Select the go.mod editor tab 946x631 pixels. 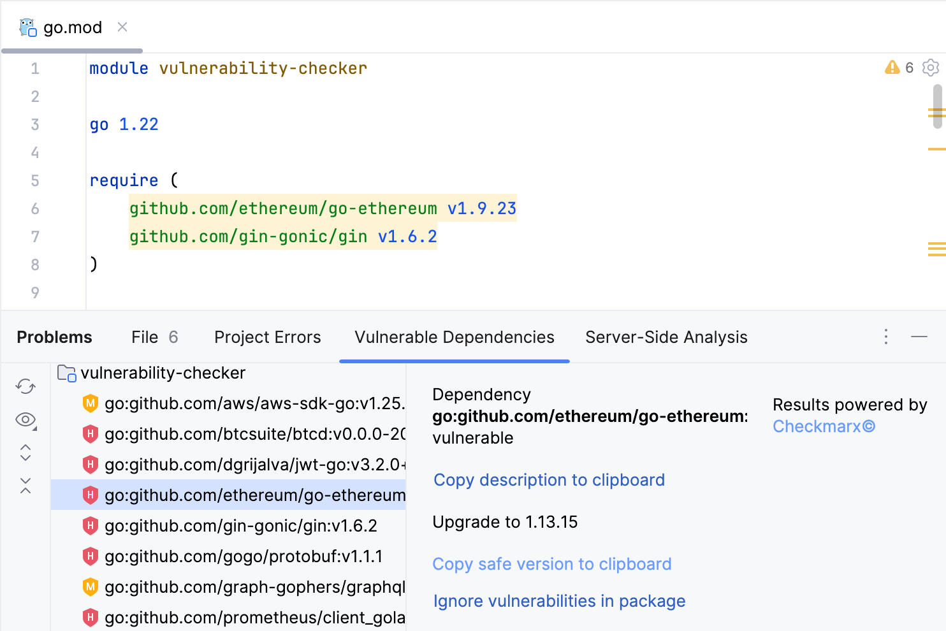pos(72,27)
